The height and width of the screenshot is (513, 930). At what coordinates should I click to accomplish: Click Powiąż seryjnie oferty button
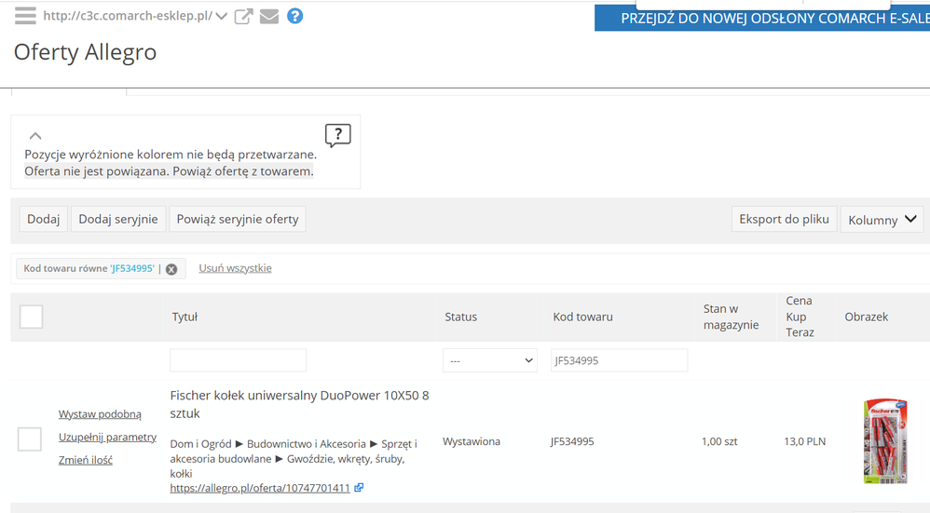[x=238, y=219]
